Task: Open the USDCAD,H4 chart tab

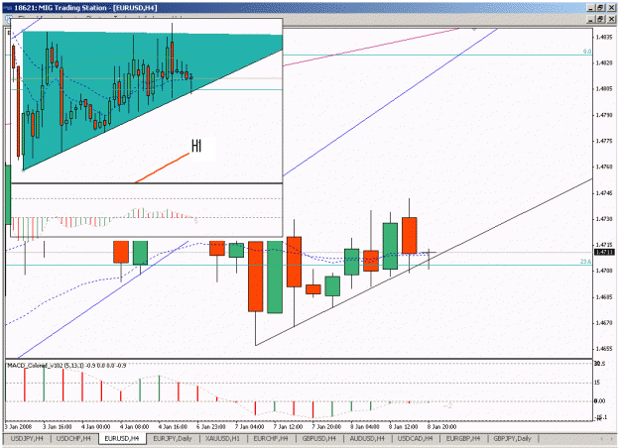Action: [x=416, y=438]
